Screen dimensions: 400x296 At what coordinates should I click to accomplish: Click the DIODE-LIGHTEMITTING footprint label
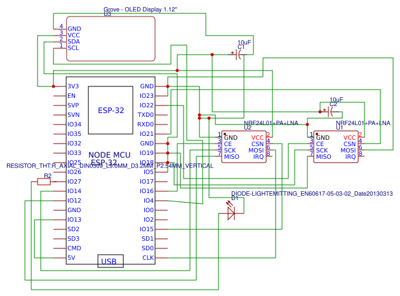tap(312, 193)
